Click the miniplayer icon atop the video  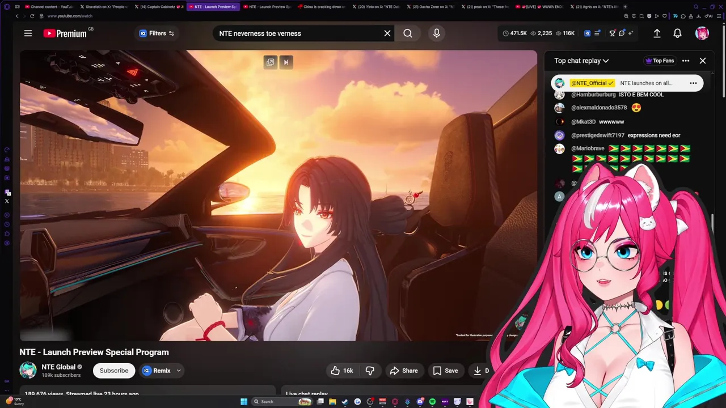[270, 62]
